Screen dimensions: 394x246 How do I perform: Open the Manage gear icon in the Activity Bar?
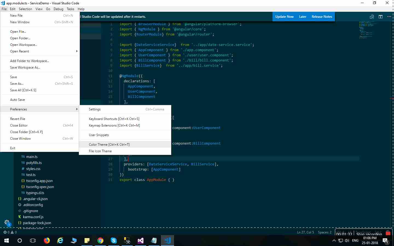coord(7,222)
